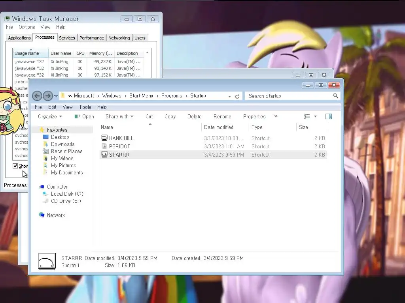Select Network in the navigation pane
This screenshot has width=405, height=303.
point(56,215)
